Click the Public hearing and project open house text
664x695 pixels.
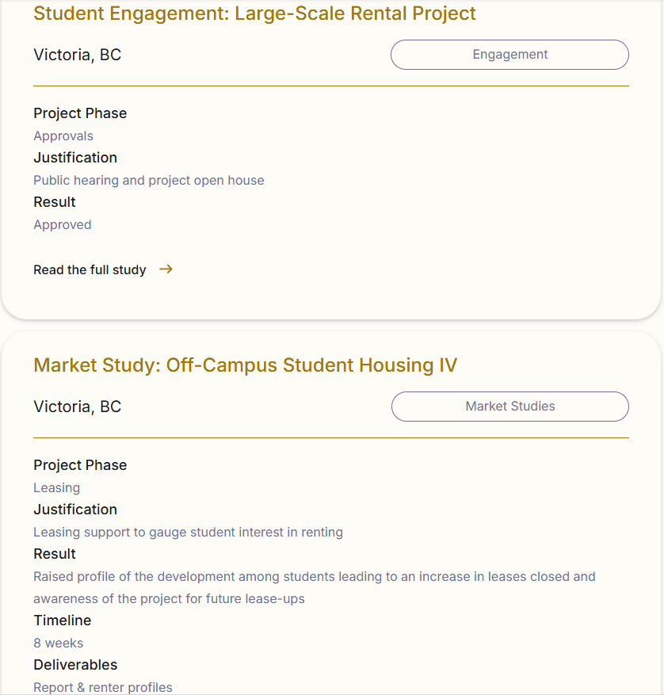(x=149, y=181)
